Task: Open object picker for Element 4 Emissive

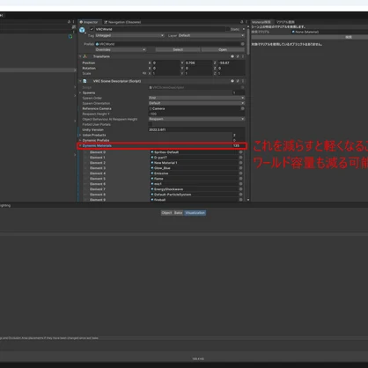Action: click(x=241, y=173)
